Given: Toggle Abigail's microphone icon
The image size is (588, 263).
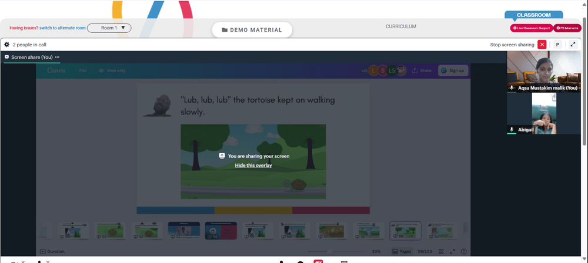Looking at the screenshot, I should (x=512, y=129).
